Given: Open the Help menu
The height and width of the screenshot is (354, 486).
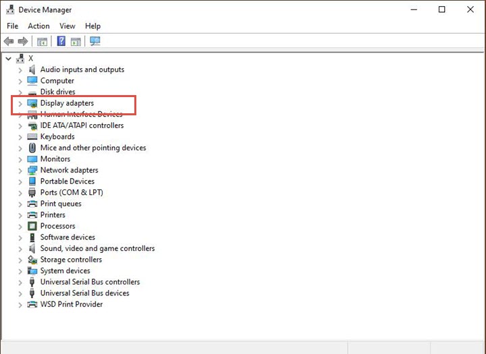Looking at the screenshot, I should coord(92,26).
